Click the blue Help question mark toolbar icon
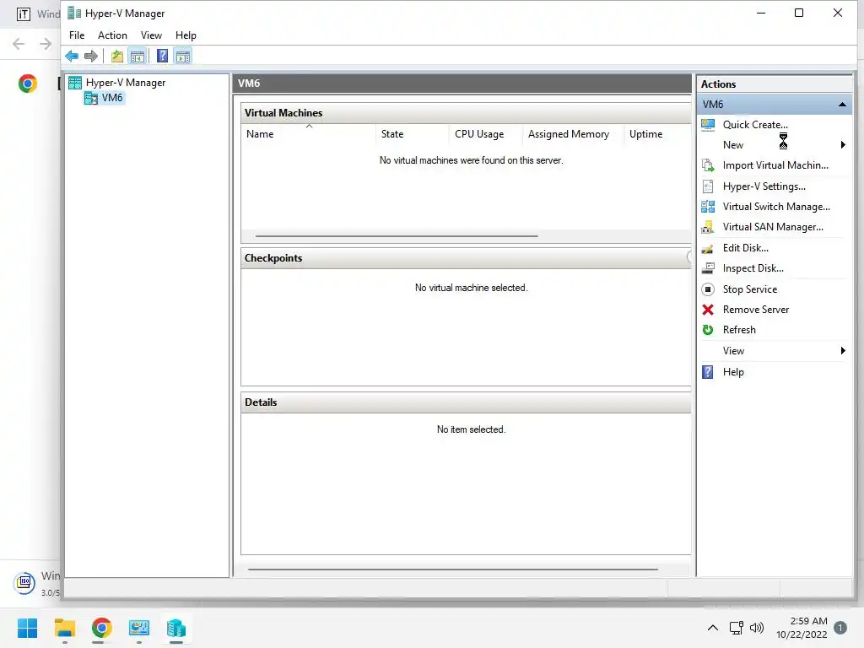Viewport: 864px width, 648px height. (x=162, y=56)
